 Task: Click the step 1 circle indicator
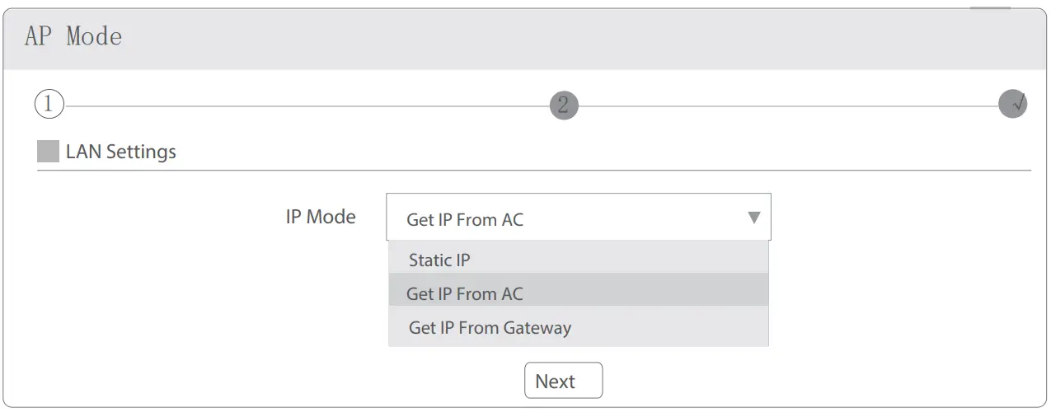[x=49, y=105]
